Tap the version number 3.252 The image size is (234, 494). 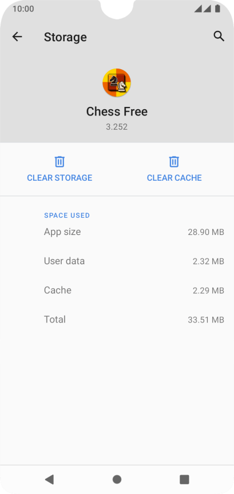[x=117, y=127]
